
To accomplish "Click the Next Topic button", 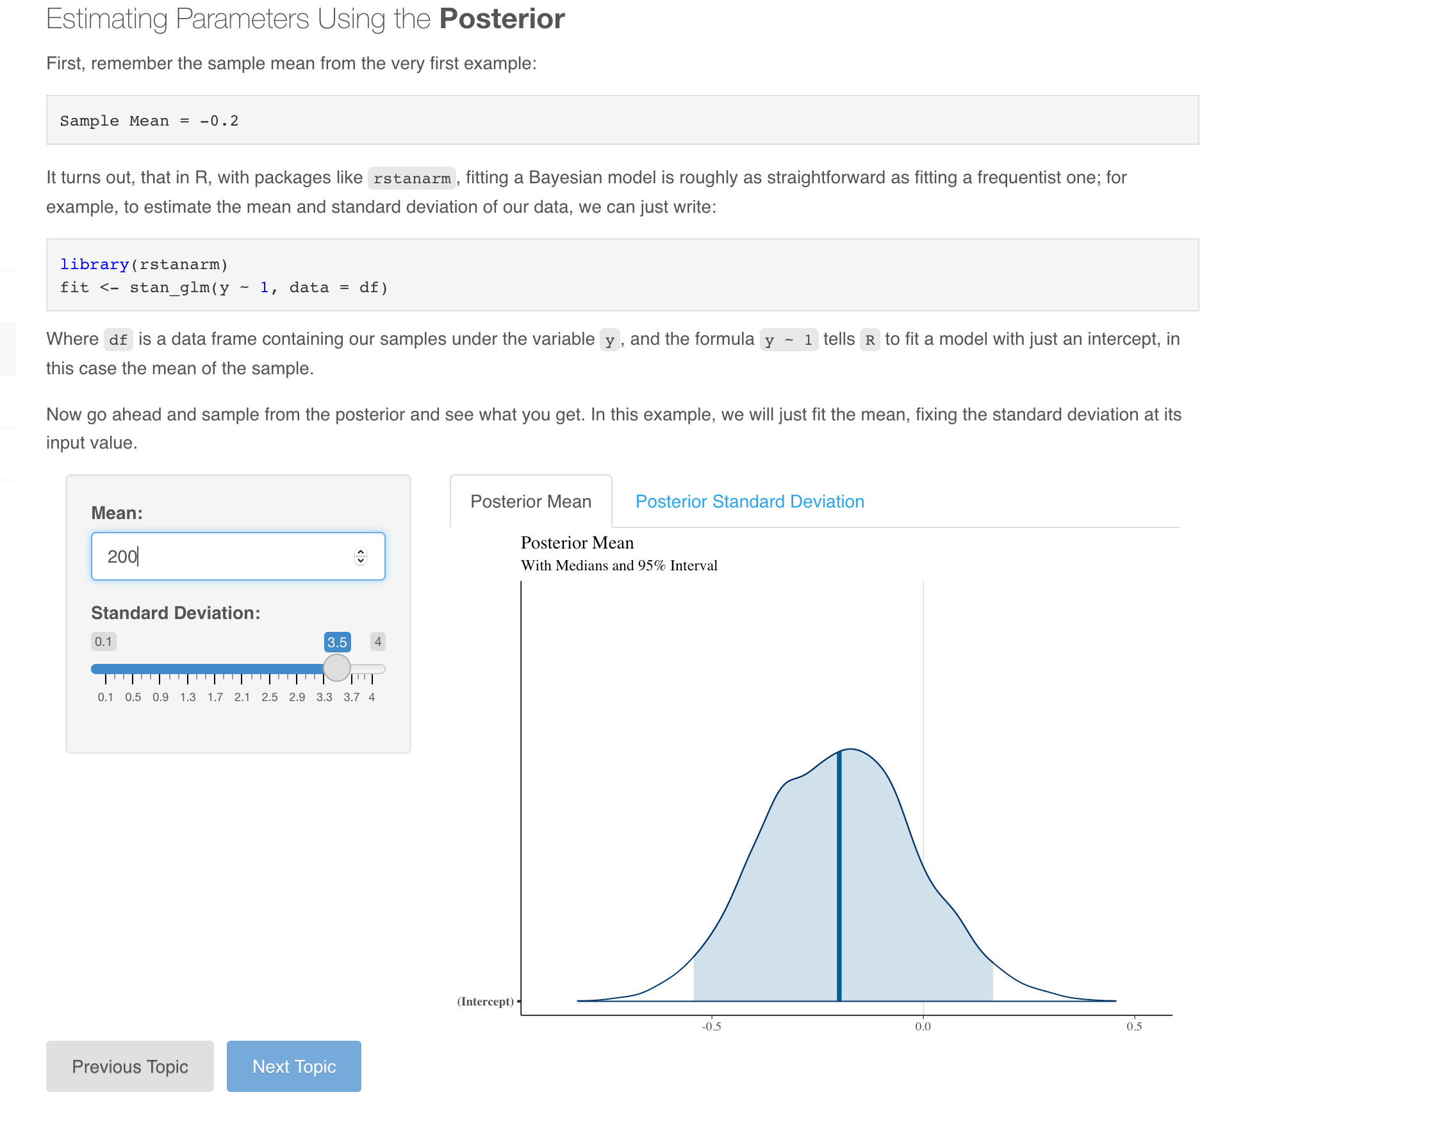I will click(x=293, y=1066).
